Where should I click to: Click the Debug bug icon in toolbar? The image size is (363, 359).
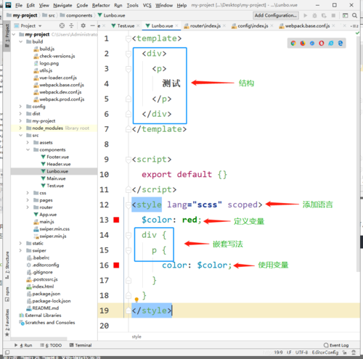tap(314, 16)
